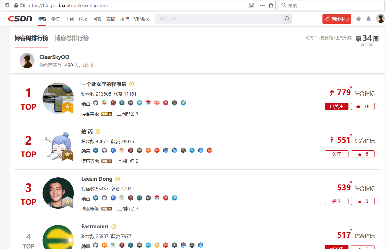Open Leesin Dong's avatar thumbnail
The height and width of the screenshot is (249, 386).
pyautogui.click(x=58, y=193)
